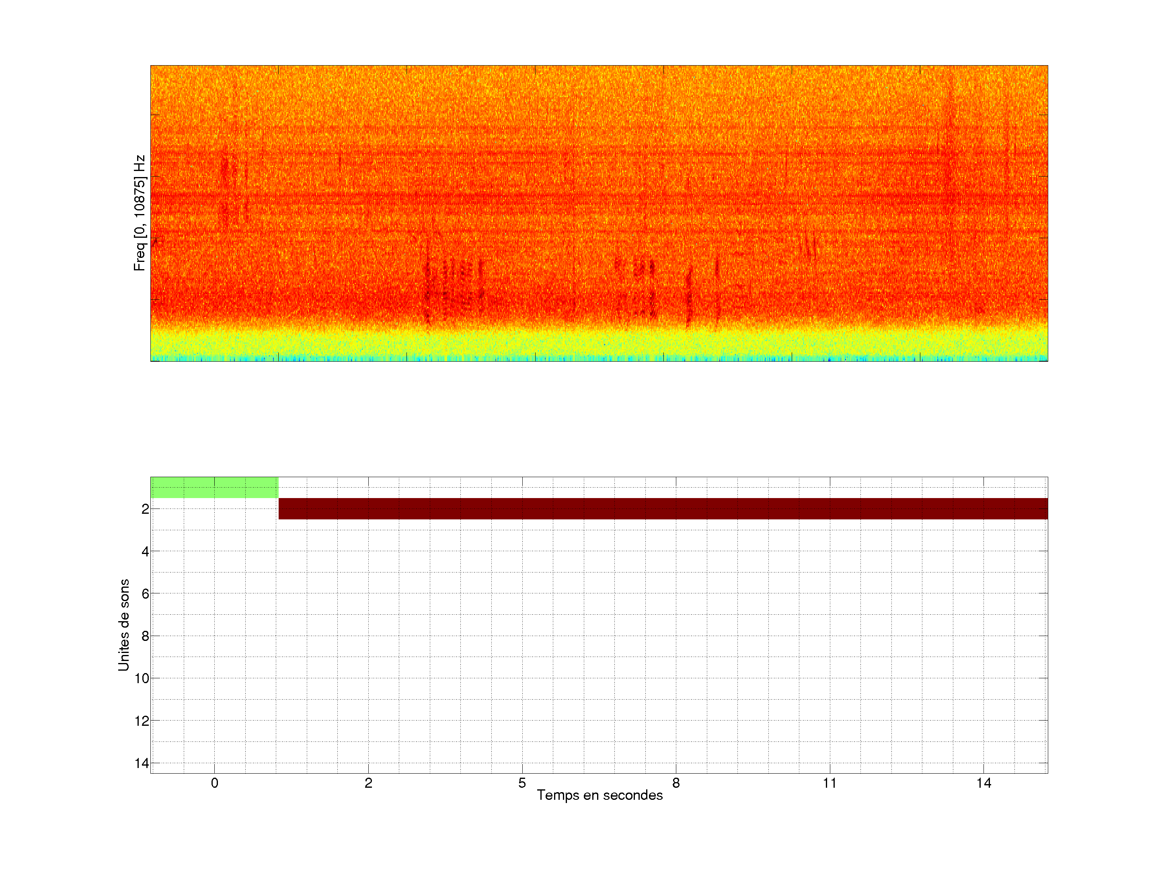Click the yellow-green low-frequency band of the spectrogram
Screen dimensions: 1158x869
[x=599, y=343]
